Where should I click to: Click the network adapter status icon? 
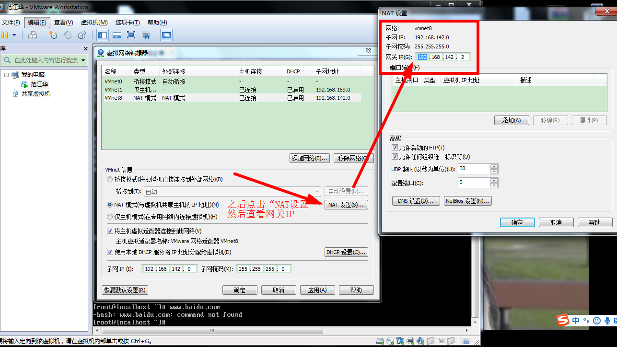pos(400,341)
